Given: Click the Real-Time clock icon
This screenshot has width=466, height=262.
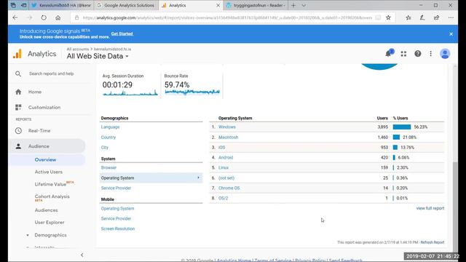Looking at the screenshot, I should (18, 131).
